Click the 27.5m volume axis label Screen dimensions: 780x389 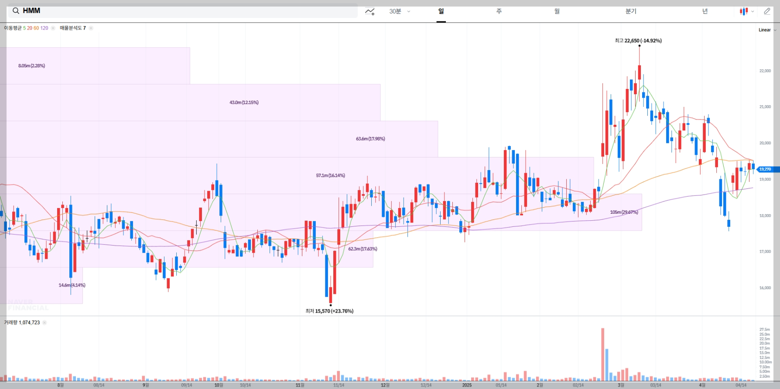pos(764,330)
